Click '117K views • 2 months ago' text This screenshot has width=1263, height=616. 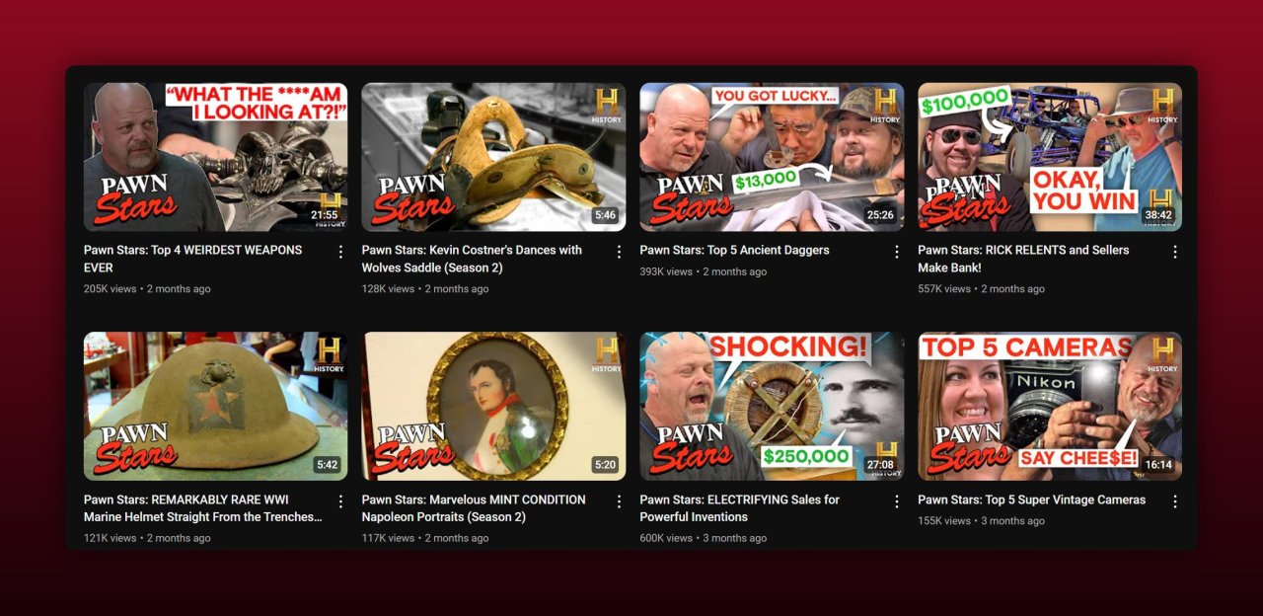click(x=425, y=538)
